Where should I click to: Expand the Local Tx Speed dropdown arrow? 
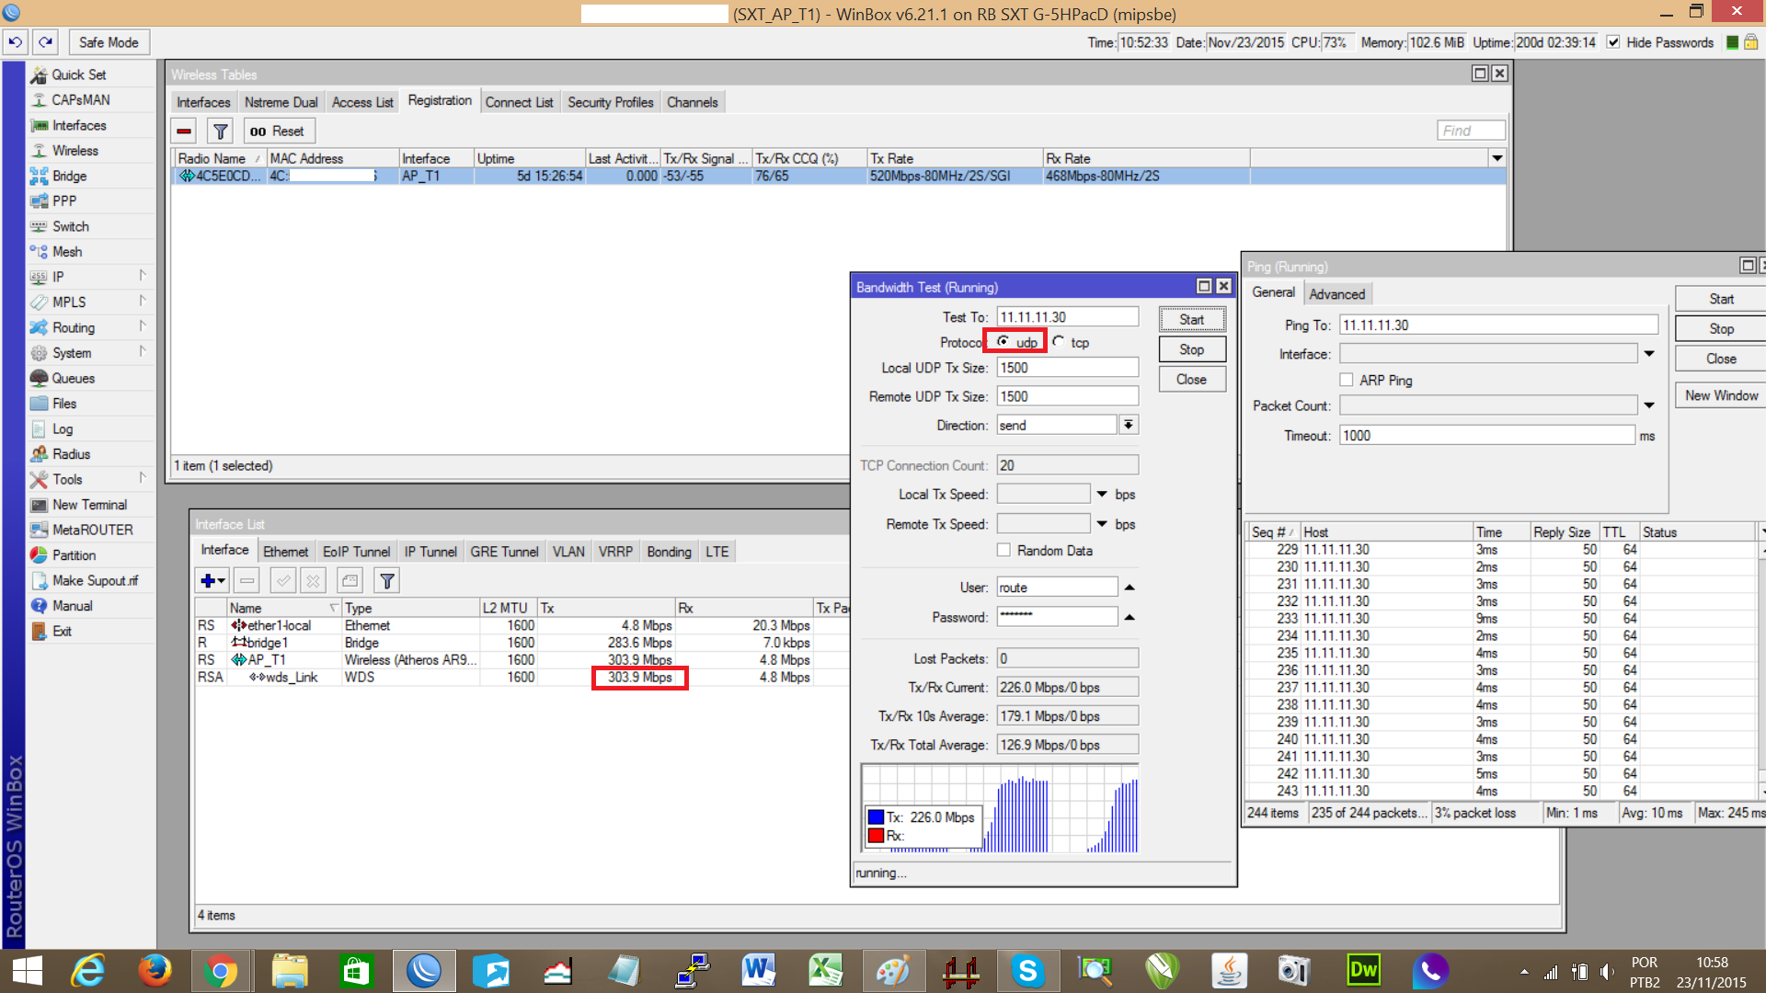1102,495
